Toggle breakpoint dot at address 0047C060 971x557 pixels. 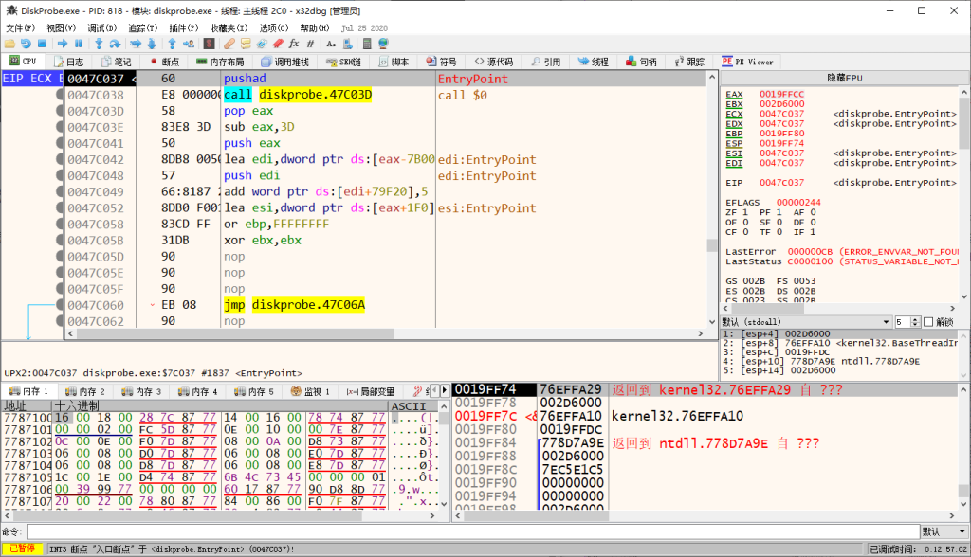point(60,305)
